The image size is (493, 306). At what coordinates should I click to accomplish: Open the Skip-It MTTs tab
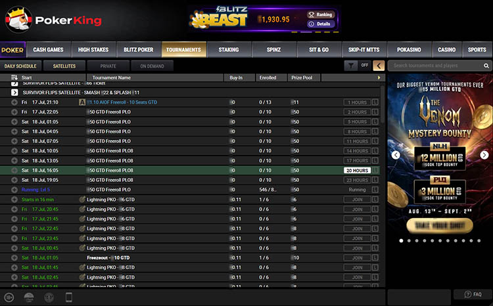[x=364, y=50]
